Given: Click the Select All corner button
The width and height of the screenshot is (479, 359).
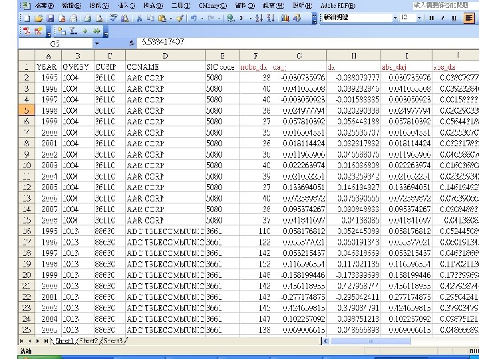Looking at the screenshot, I should [x=27, y=56].
